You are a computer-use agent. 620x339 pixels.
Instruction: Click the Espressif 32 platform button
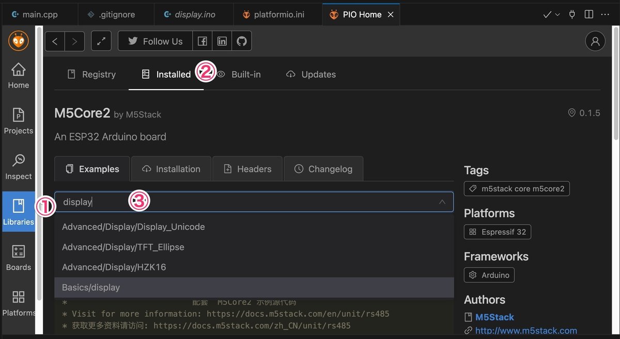(498, 232)
